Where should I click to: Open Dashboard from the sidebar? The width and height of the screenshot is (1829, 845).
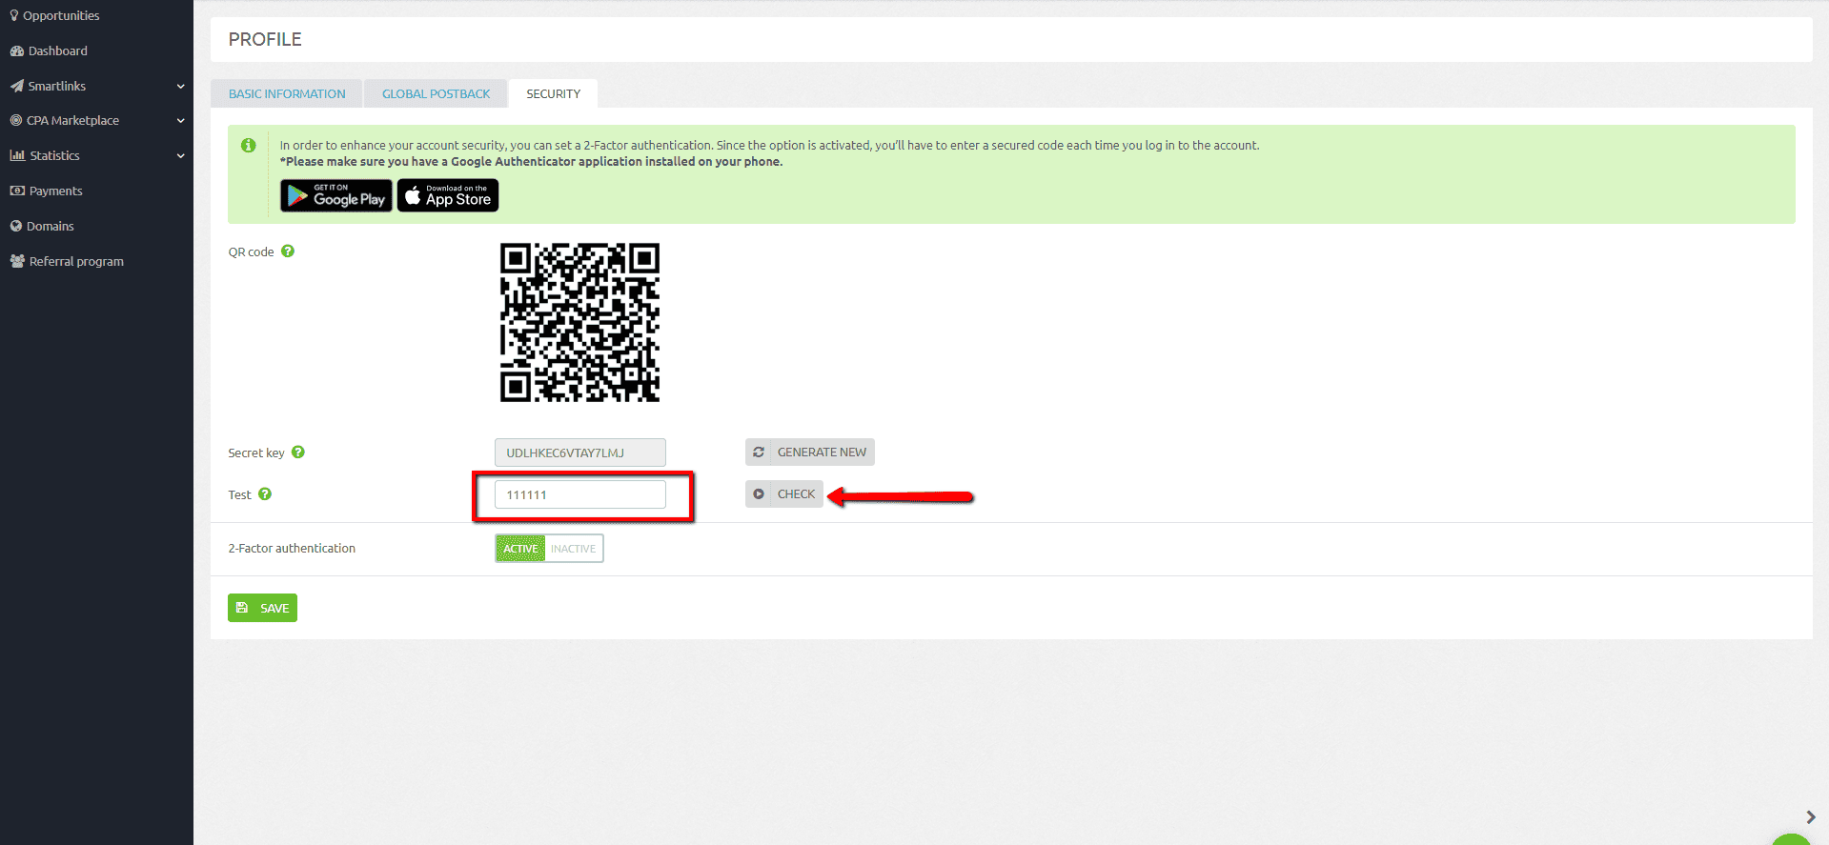click(57, 51)
